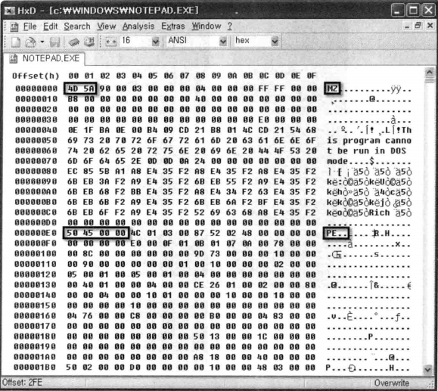Screen dimensions: 438x391
Task: Click the HxD title bar app icon
Action: point(10,11)
